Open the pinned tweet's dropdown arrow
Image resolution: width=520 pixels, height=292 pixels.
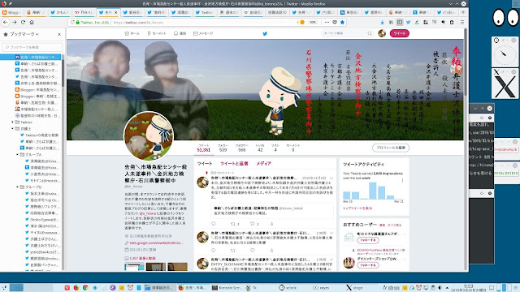331,178
